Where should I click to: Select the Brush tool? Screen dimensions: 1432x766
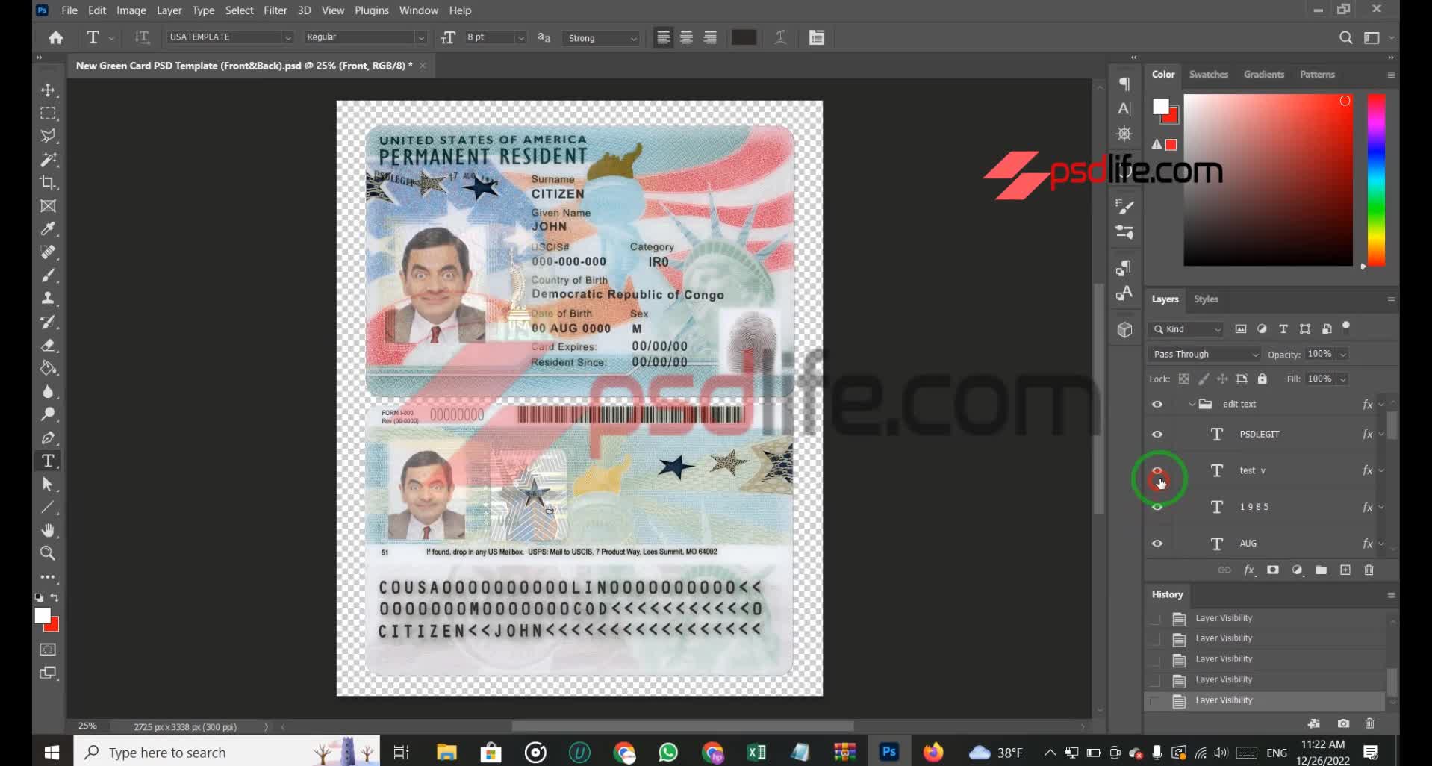[48, 276]
